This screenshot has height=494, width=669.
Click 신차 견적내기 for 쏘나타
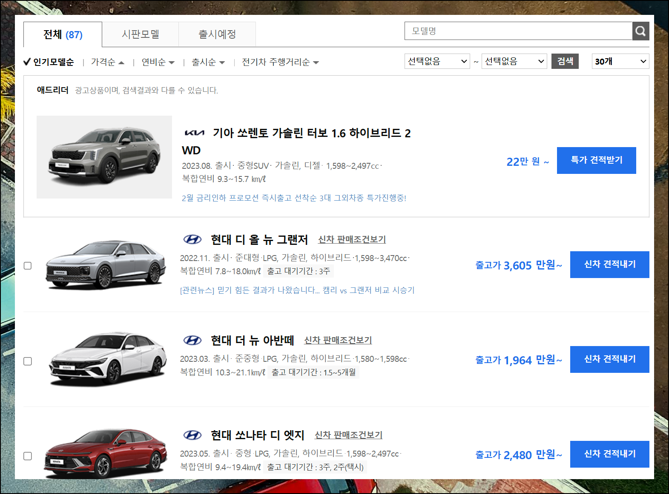pos(609,454)
